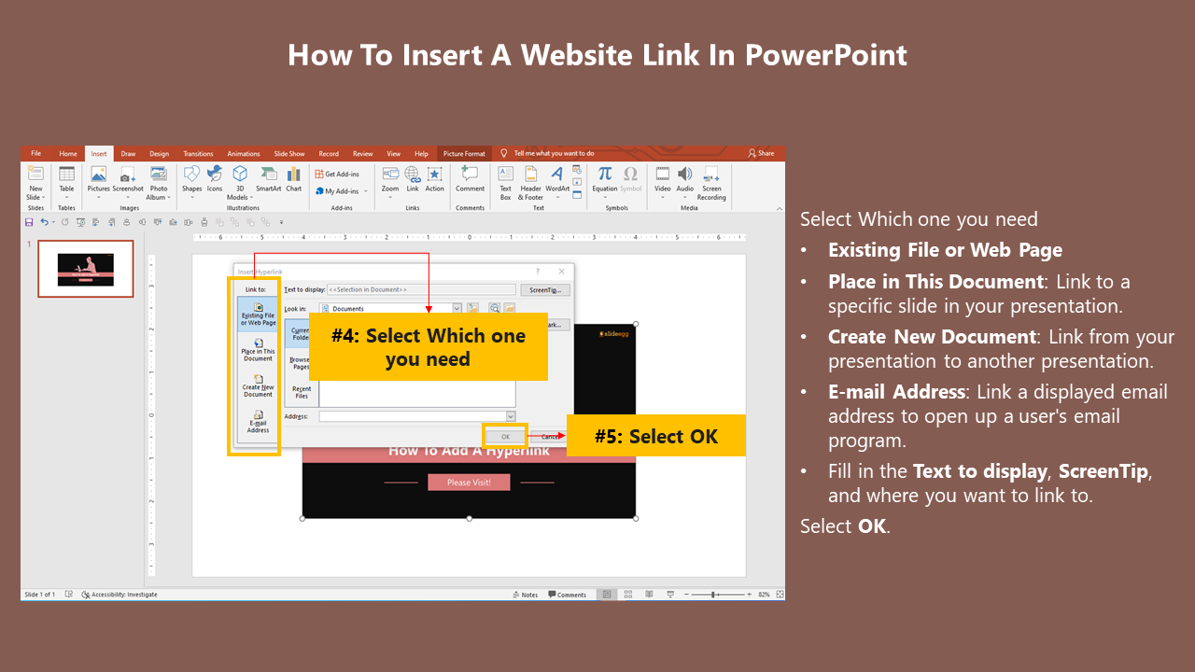Click the Chart icon
The image size is (1195, 672).
[x=294, y=174]
